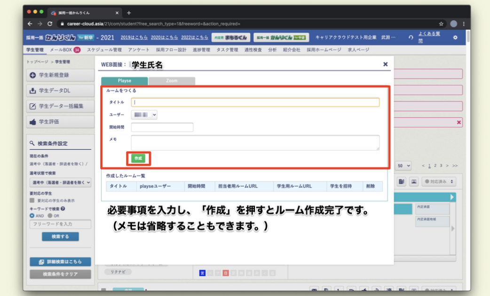Follow the 2019はこちら link
This screenshot has height=296, width=490.
click(x=134, y=38)
